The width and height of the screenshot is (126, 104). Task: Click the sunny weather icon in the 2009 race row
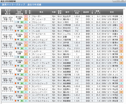pyautogui.click(x=16, y=83)
